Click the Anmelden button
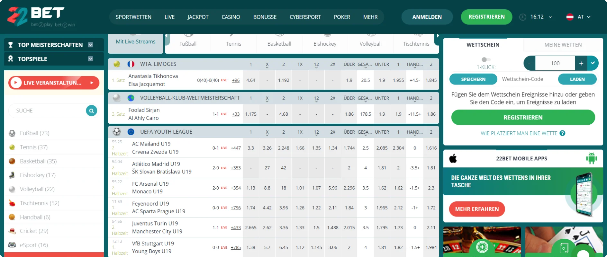The width and height of the screenshot is (607, 257). [x=427, y=17]
